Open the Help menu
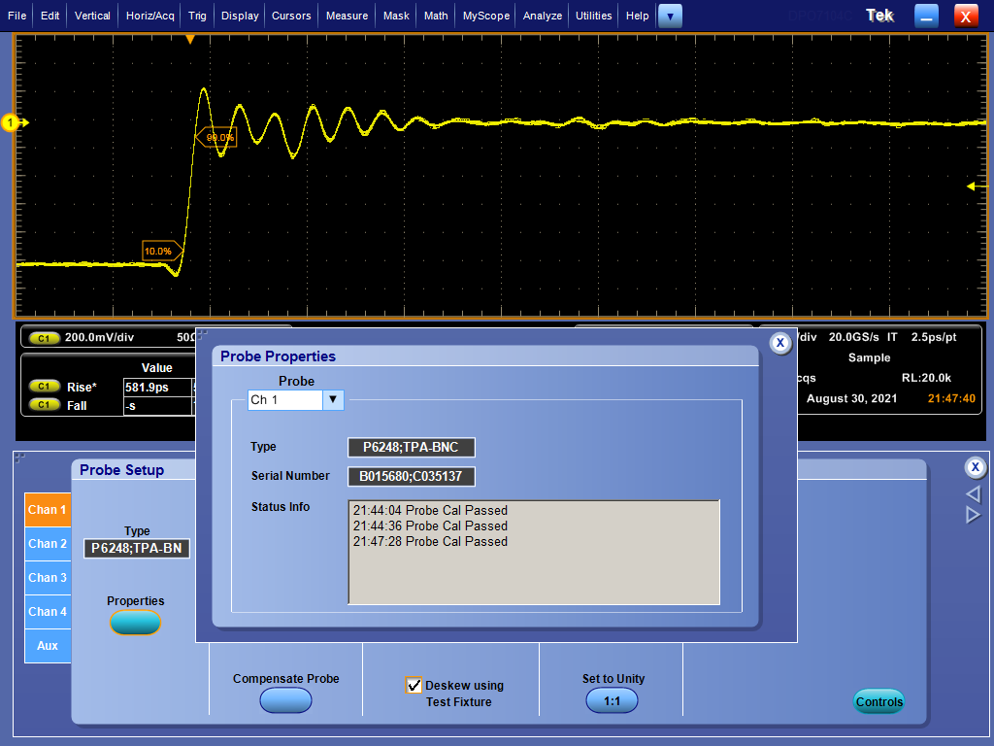The width and height of the screenshot is (994, 746). pos(637,16)
